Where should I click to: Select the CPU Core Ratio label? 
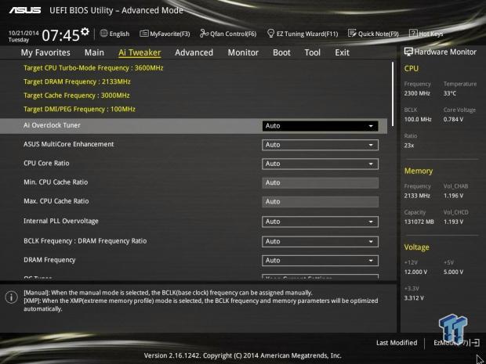coord(46,163)
